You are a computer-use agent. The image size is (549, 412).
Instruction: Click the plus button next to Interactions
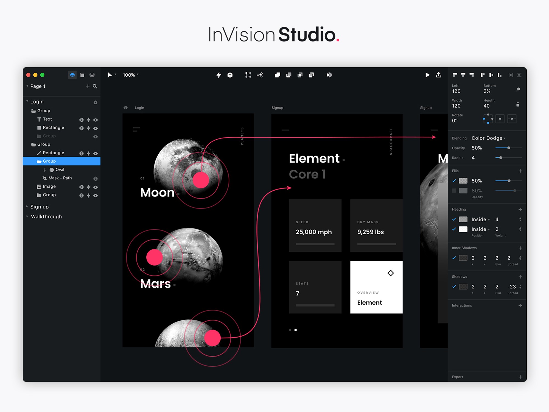[x=520, y=305]
